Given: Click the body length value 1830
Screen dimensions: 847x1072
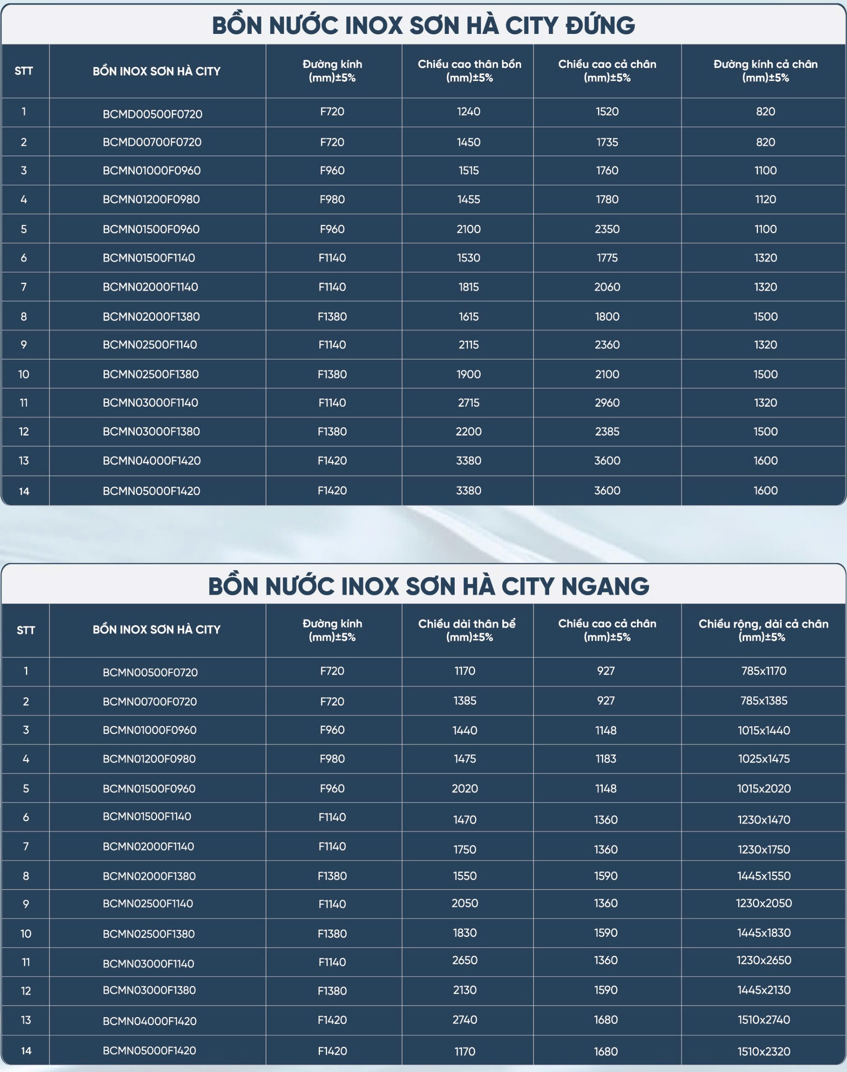Looking at the screenshot, I should pos(465,933).
